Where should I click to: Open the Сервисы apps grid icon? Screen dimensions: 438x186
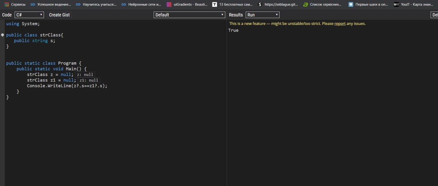pyautogui.click(x=7, y=4)
